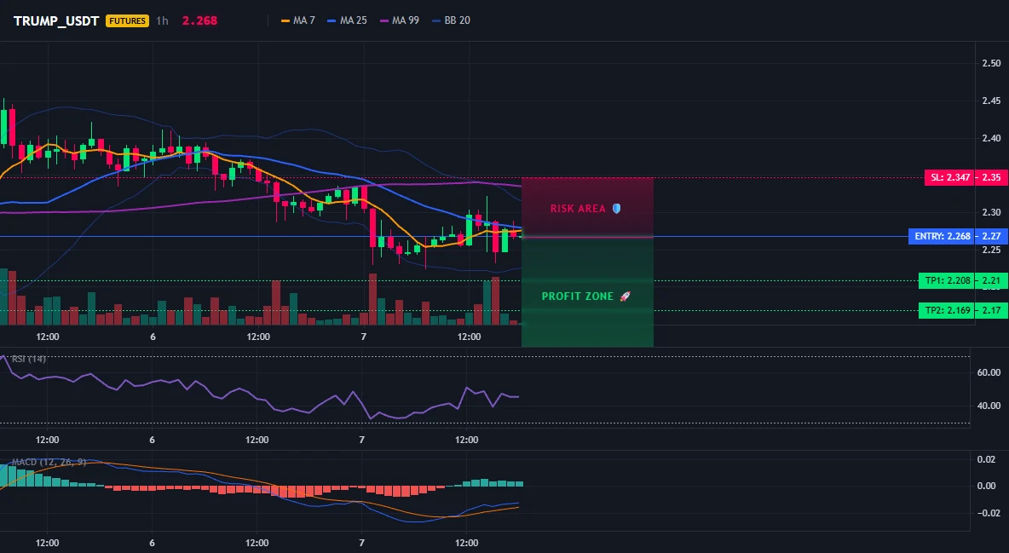Click the 2.35 stop-loss axis tag
The width and height of the screenshot is (1009, 553).
point(992,177)
